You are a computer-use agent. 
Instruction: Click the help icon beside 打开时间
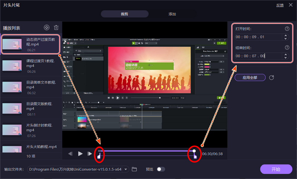click(287, 29)
